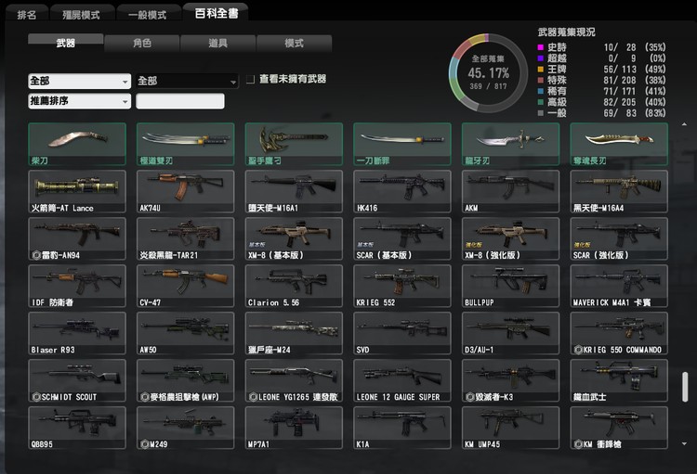Click the 全部蒐集 45.17% progress ring

pos(488,72)
